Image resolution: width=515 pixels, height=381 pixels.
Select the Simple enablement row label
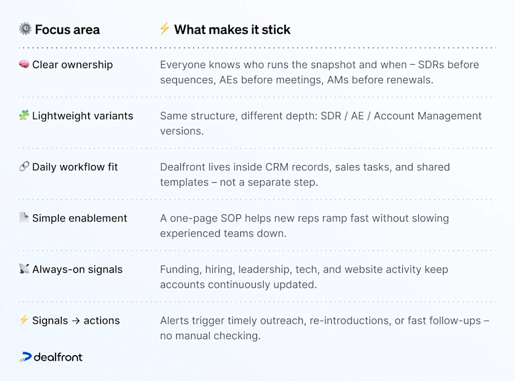click(x=80, y=218)
